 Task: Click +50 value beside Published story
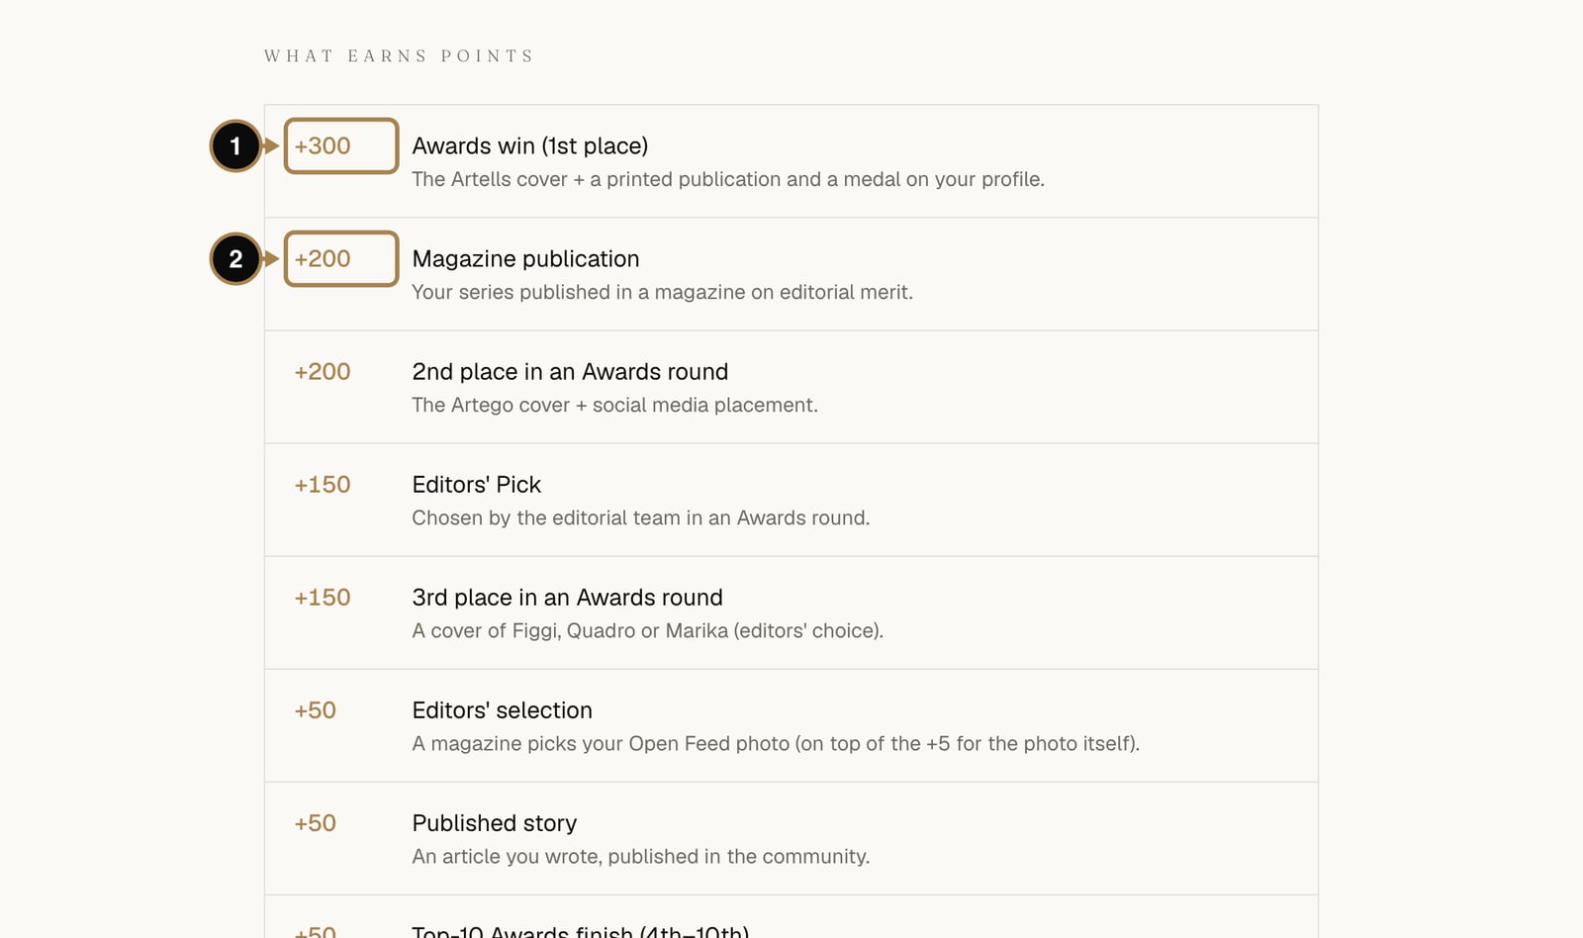(316, 823)
